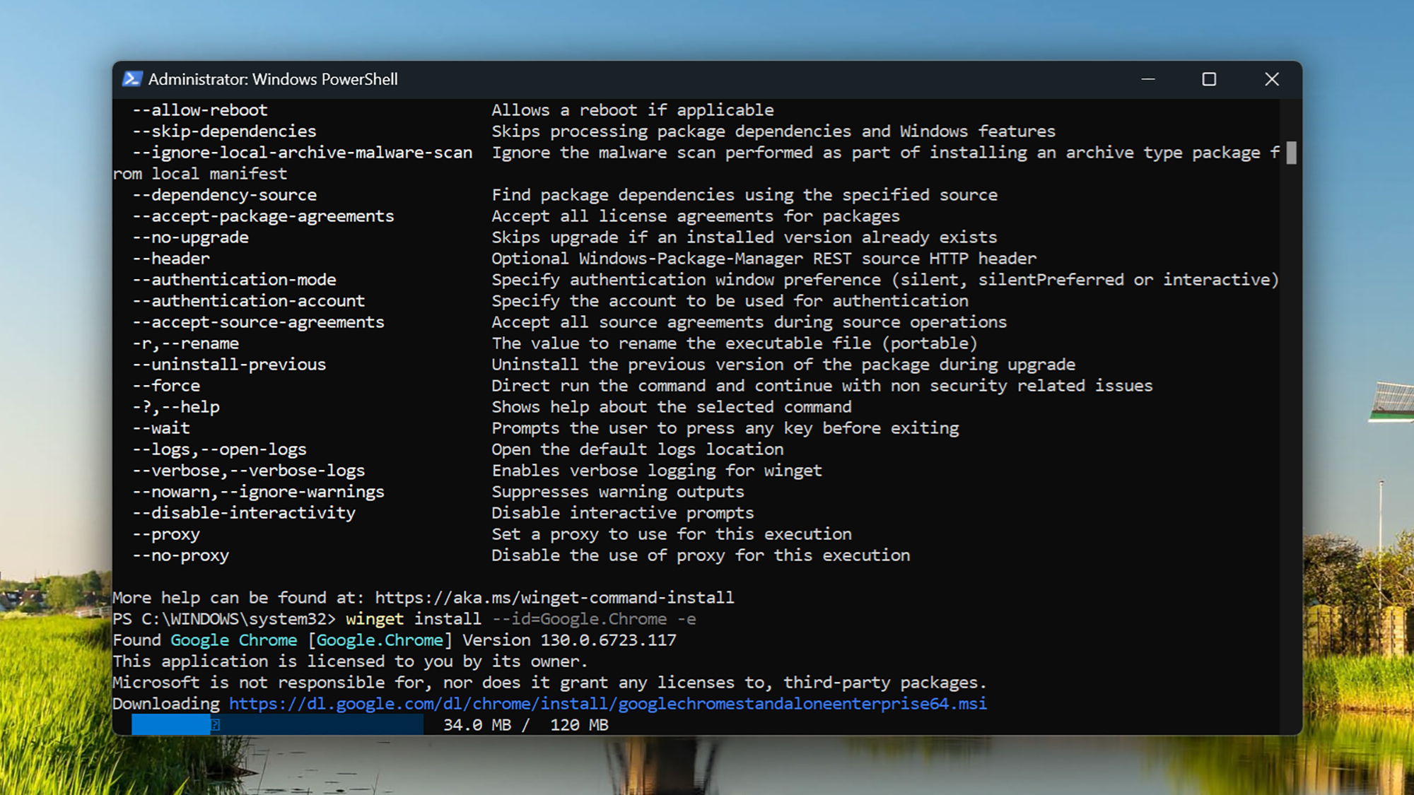This screenshot has height=795, width=1414.
Task: Click the '--disable-interactivity' option text
Action: pyautogui.click(x=244, y=513)
